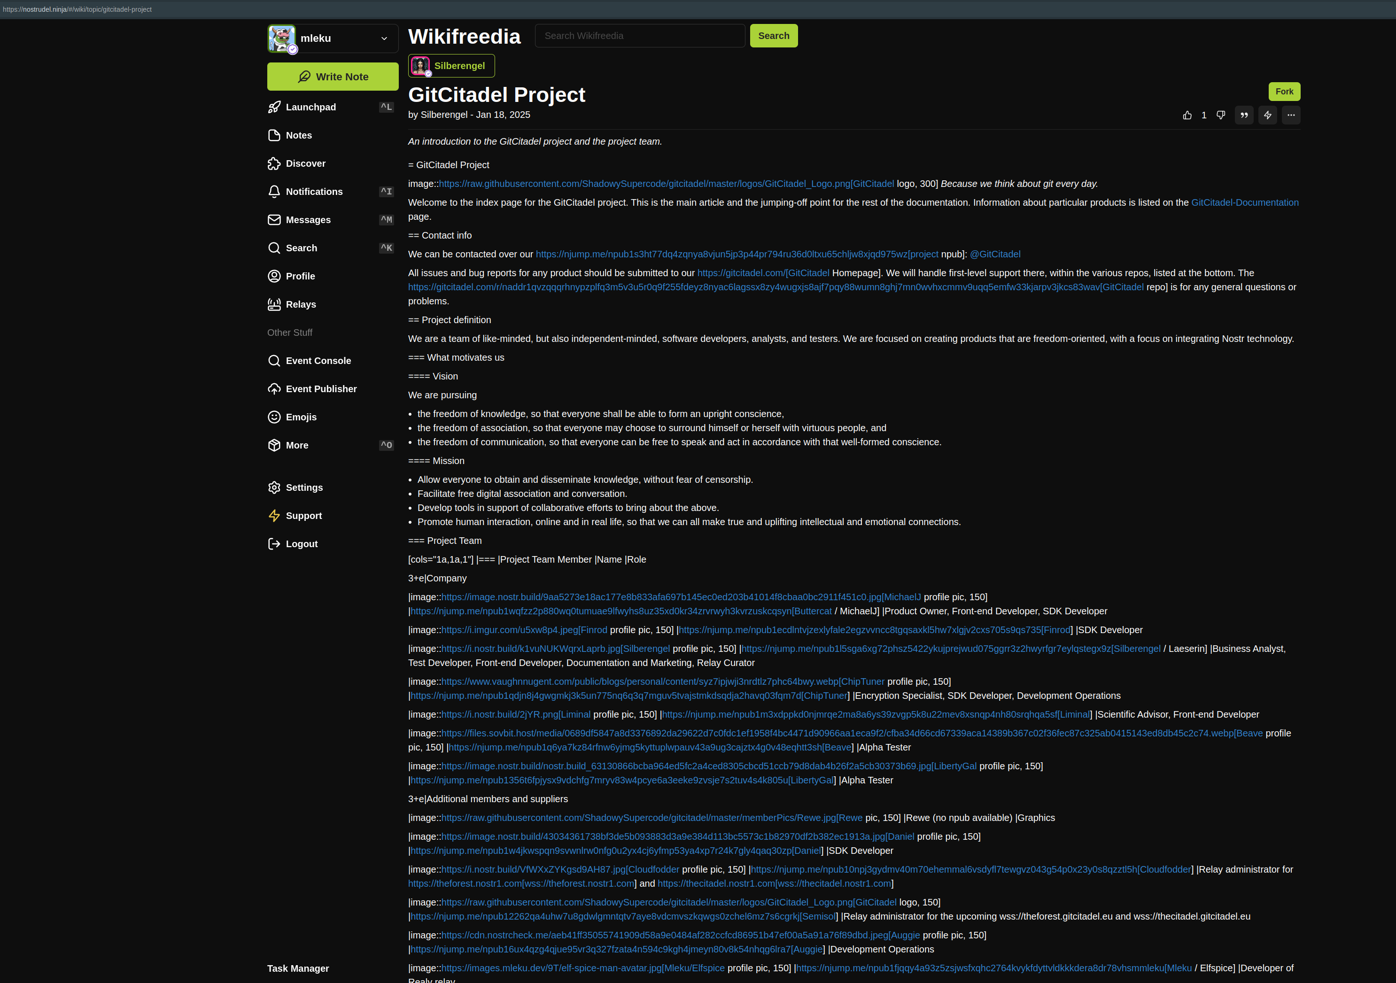Open the More box icon
Viewport: 1396px width, 983px height.
[x=274, y=445]
